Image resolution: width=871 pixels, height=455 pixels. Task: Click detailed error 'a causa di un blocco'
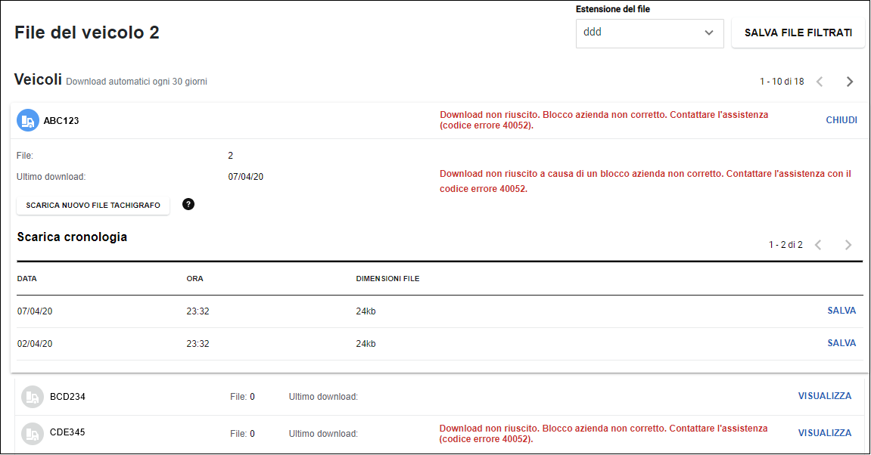(x=645, y=181)
